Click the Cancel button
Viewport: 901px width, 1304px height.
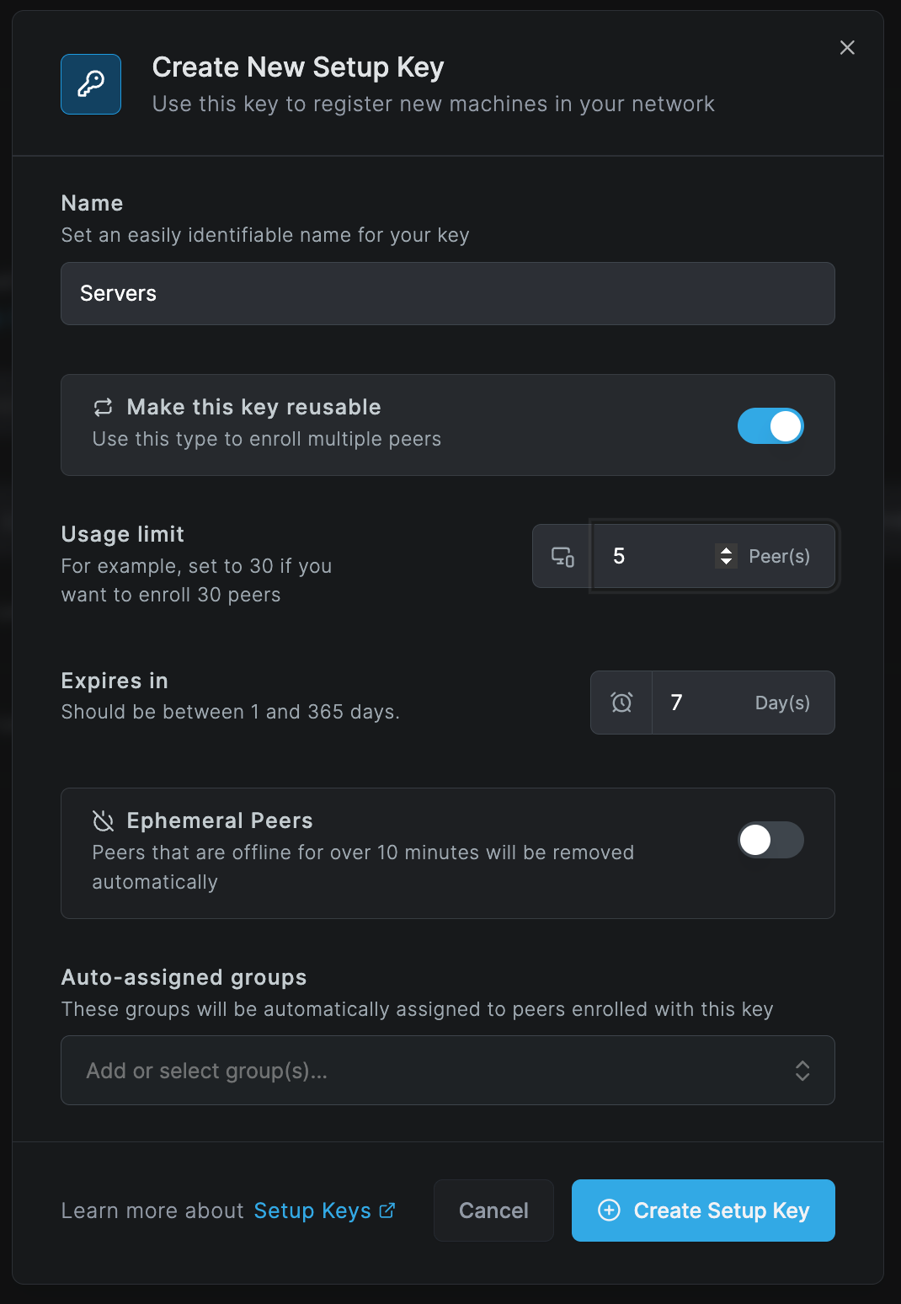(x=493, y=1210)
